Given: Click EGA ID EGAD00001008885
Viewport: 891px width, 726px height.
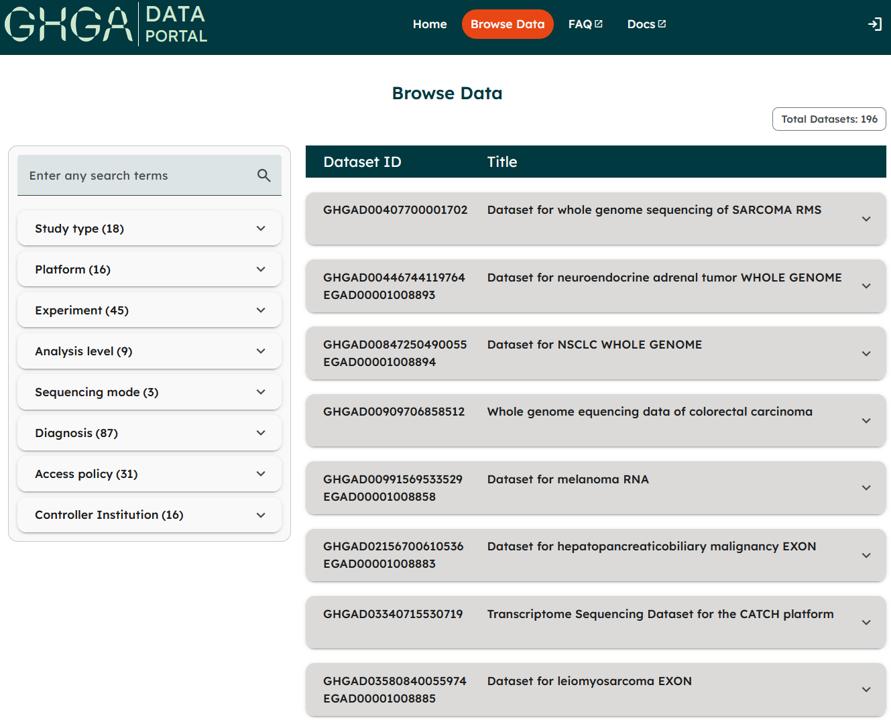Looking at the screenshot, I should coord(379,699).
